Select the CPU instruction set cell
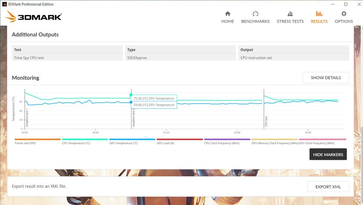Viewport: 363px width, 205px height. pyautogui.click(x=294, y=58)
